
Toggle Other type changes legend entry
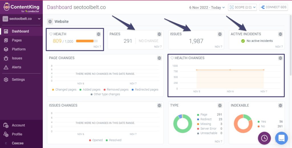105,94
